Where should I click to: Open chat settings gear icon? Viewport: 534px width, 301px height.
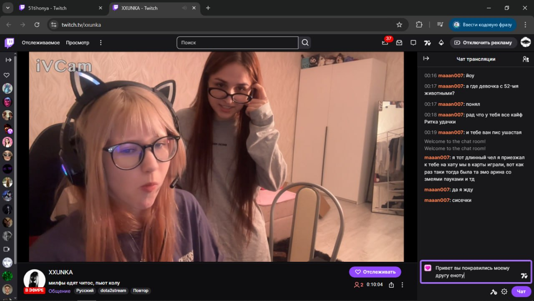[x=504, y=291]
